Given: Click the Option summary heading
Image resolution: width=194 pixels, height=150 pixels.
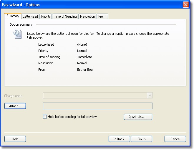Looking at the screenshot, I should point(21,24).
